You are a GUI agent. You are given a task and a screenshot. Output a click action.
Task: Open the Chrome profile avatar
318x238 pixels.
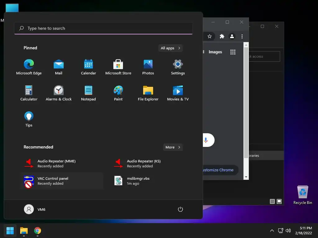pyautogui.click(x=232, y=37)
